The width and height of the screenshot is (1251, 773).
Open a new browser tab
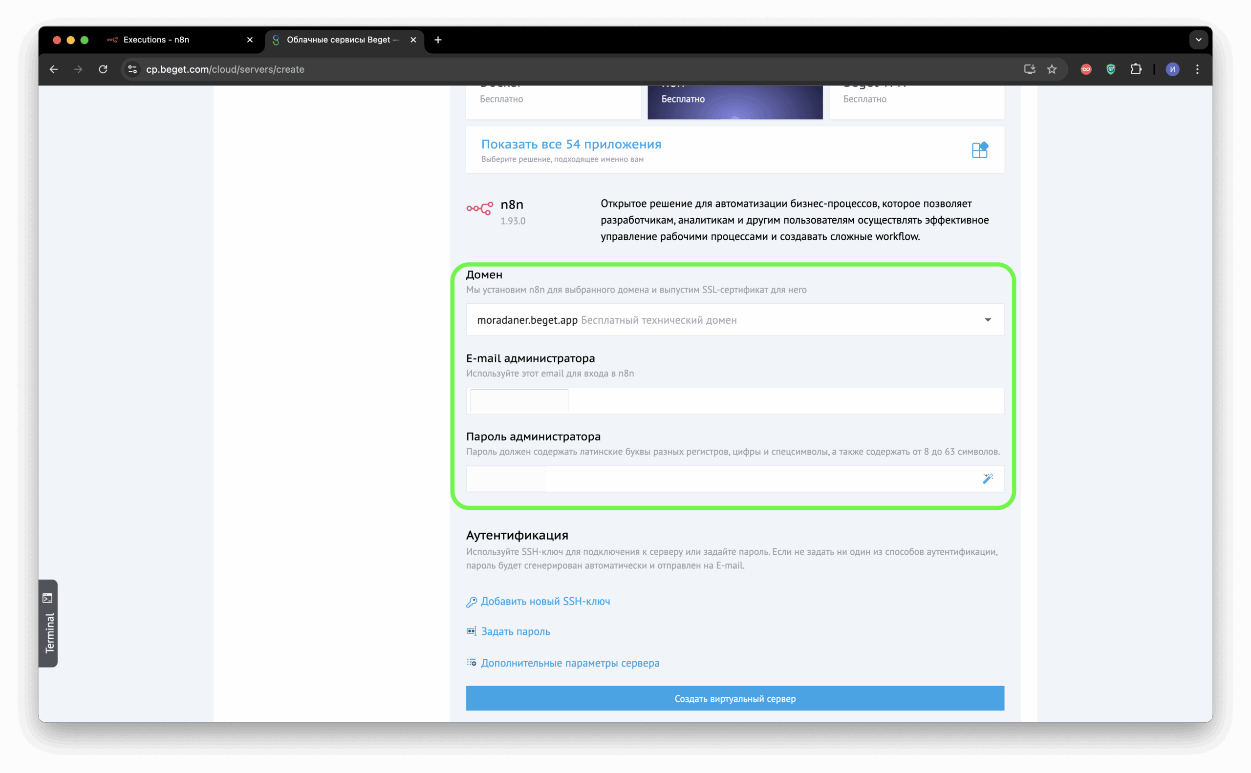point(438,40)
